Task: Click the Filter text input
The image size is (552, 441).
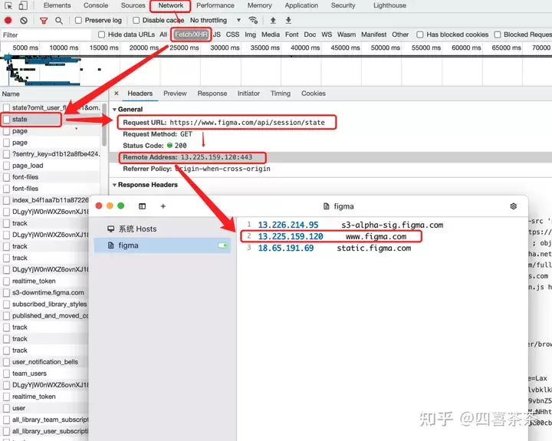Action: pyautogui.click(x=46, y=35)
